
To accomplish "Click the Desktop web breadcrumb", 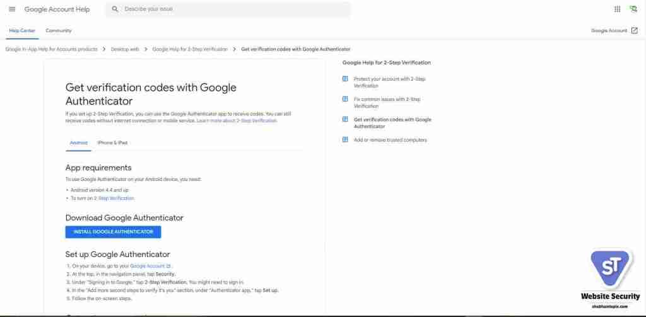I will pyautogui.click(x=126, y=49).
